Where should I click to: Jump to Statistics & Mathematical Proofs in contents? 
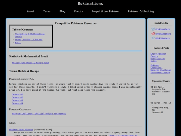30,35
